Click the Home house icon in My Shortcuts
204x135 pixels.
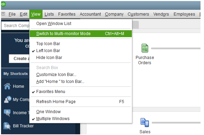coord(7,86)
